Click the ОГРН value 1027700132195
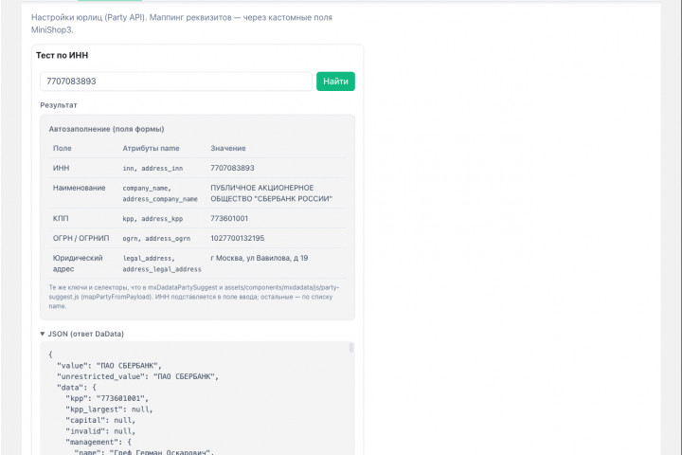 click(238, 238)
